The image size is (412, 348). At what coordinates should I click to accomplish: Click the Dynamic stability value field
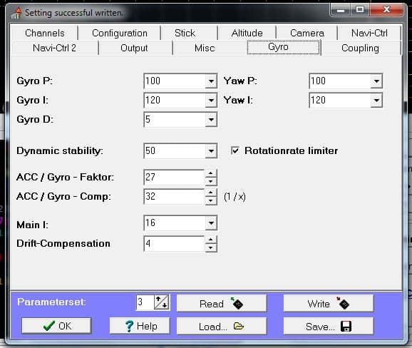coord(175,151)
